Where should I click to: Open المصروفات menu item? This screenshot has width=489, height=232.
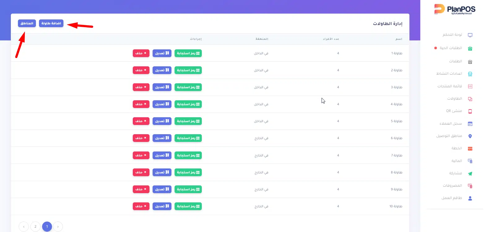click(452, 185)
